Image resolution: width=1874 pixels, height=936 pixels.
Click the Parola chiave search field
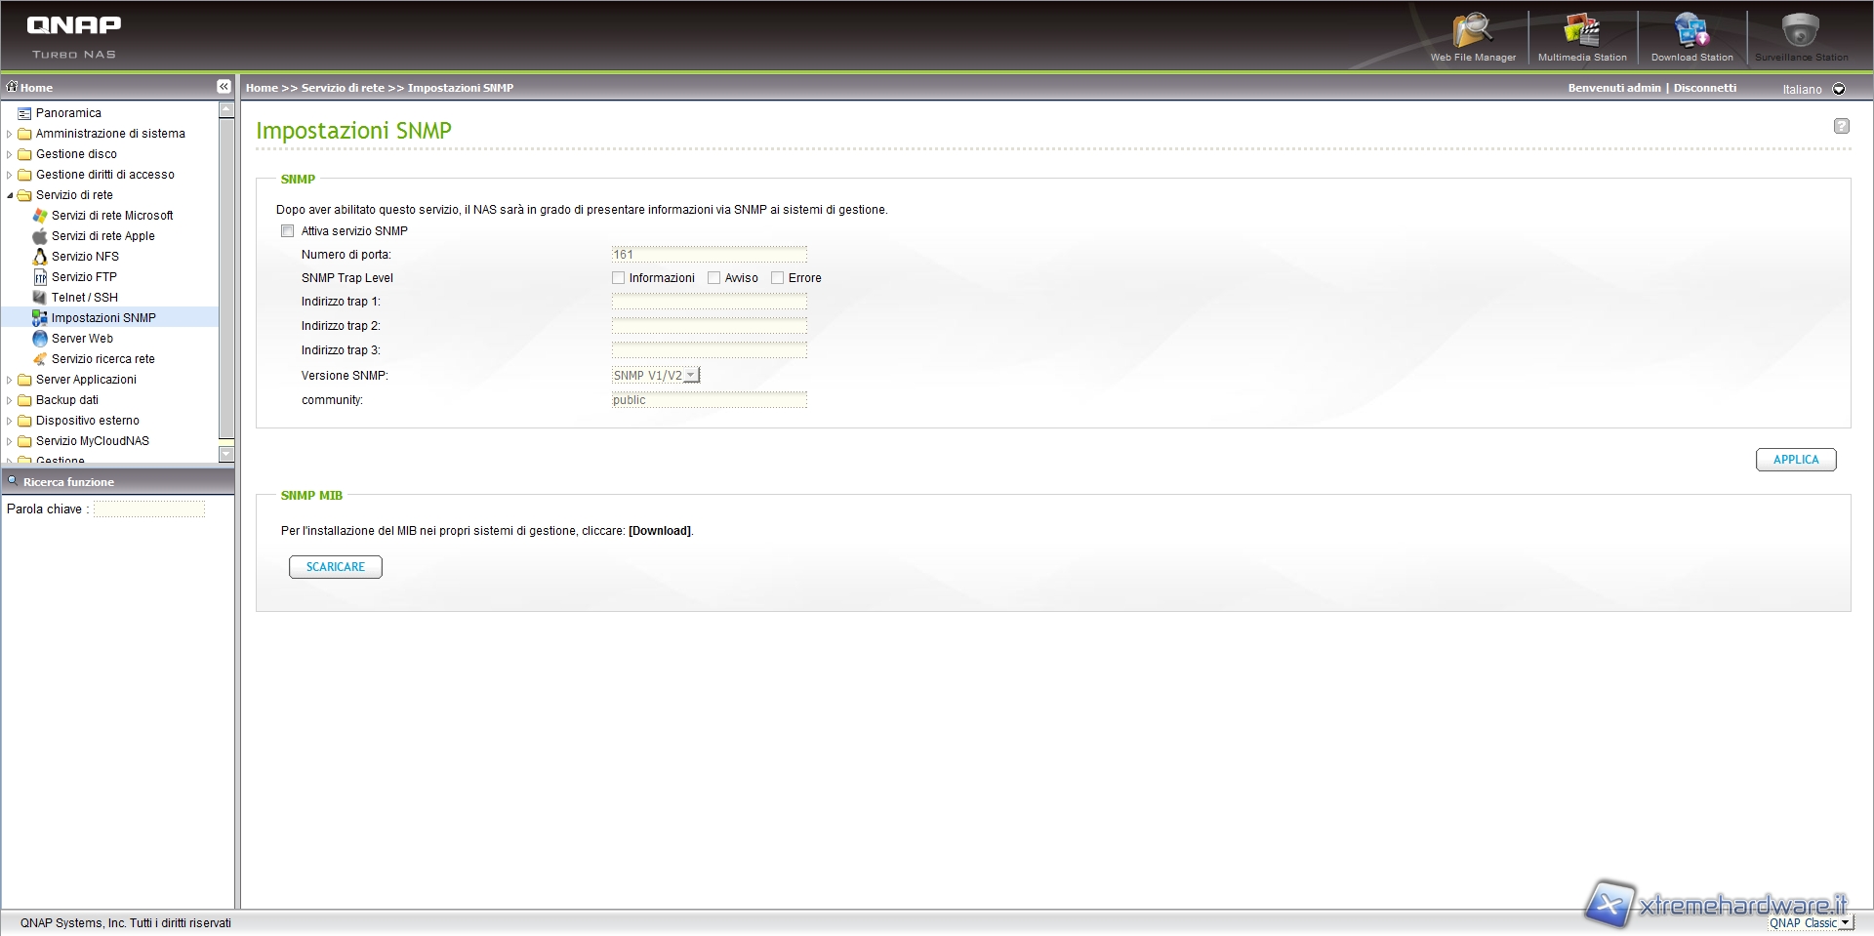149,509
